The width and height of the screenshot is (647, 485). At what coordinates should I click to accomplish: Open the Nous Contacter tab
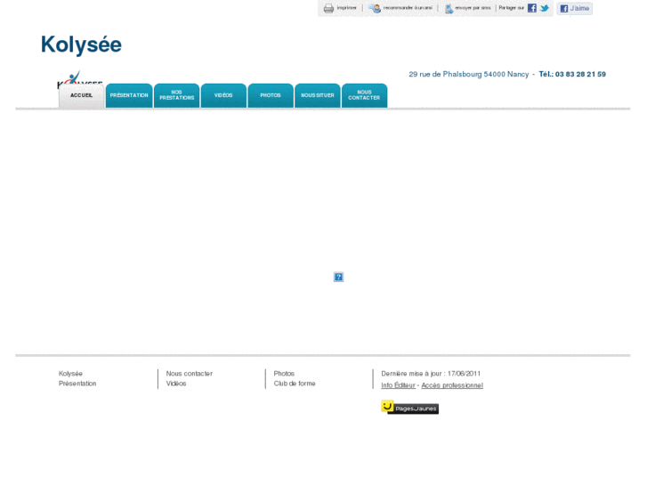click(x=364, y=96)
